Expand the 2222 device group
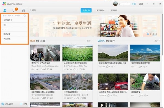The height and width of the screenshot is (108, 164). tap(2, 30)
